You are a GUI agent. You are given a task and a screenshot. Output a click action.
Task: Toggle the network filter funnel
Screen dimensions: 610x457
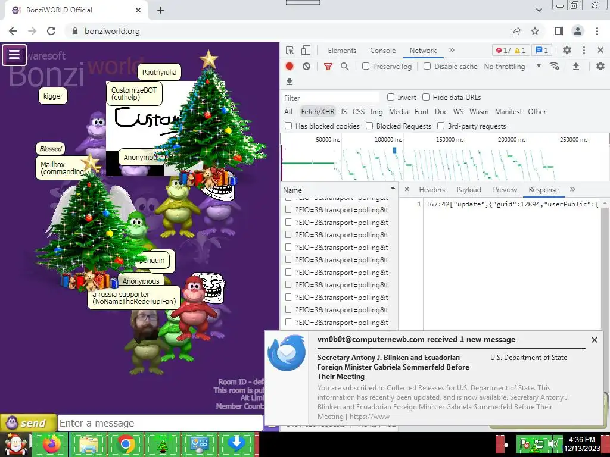point(328,67)
